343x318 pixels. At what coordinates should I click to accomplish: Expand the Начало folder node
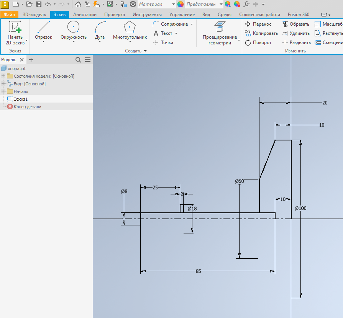click(x=3, y=91)
